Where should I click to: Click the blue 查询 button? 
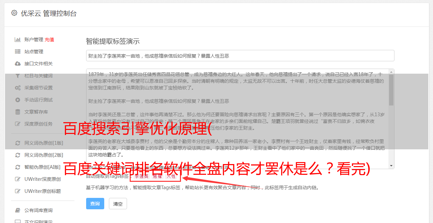point(95,204)
